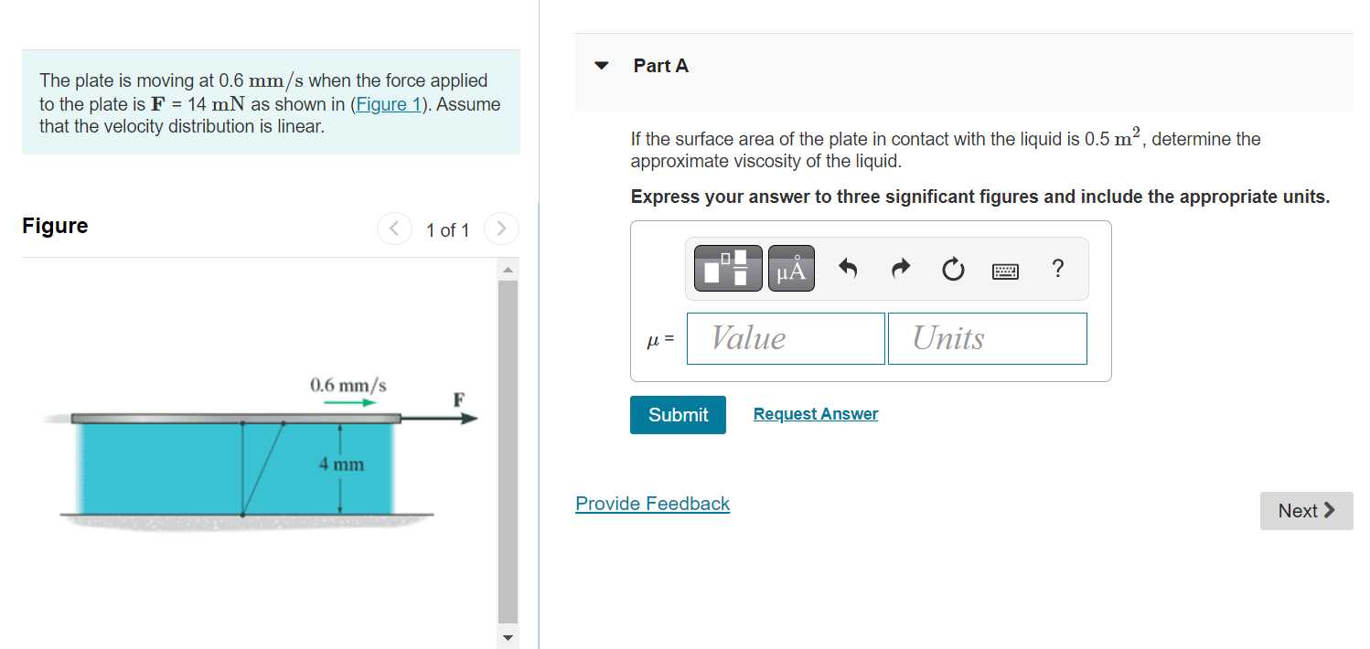Click the 1 of 1 figure pager label

(448, 229)
